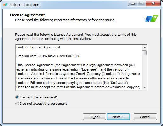
Task: Click the "I accept the agreement" label
Action: [x=38, y=97]
